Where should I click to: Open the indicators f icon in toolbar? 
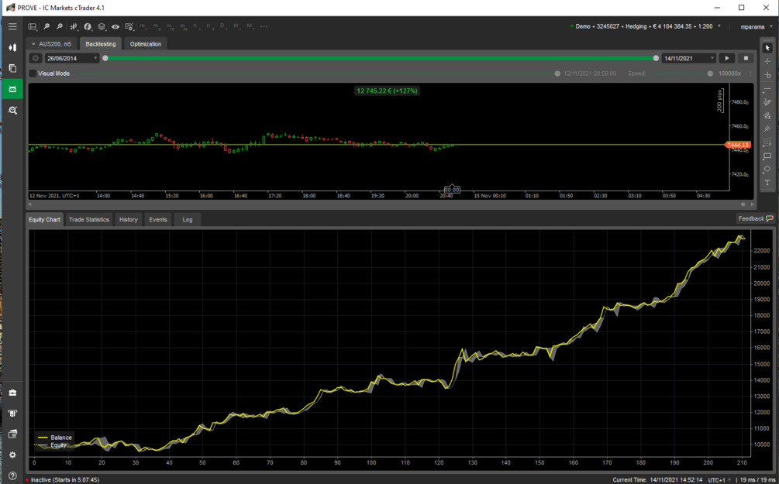click(88, 27)
